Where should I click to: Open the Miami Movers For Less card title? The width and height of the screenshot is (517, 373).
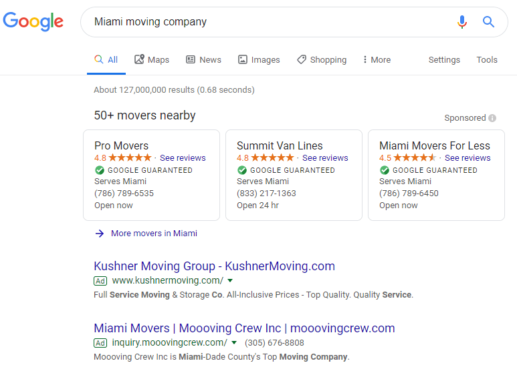tap(435, 145)
